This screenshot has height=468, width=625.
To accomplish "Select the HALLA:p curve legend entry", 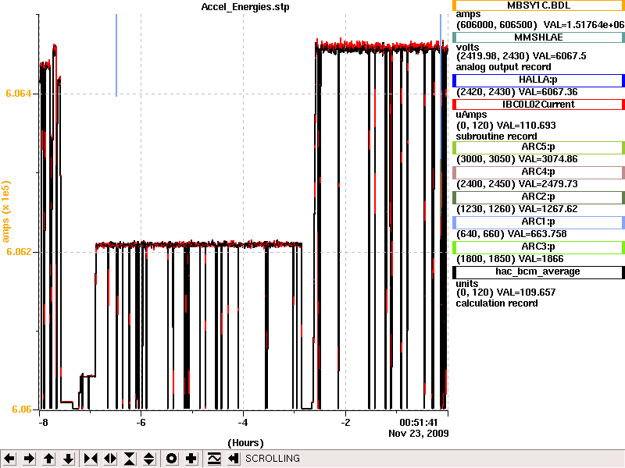I will pos(538,80).
